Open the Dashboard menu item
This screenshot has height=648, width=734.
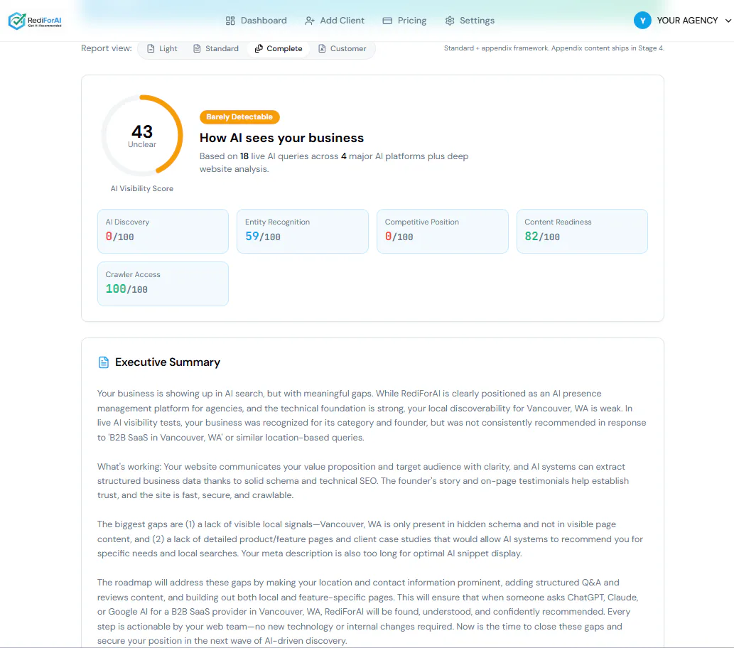coord(256,21)
